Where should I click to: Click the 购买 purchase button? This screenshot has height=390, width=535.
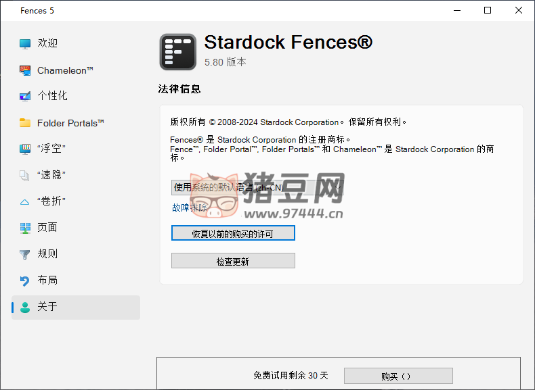(398, 376)
